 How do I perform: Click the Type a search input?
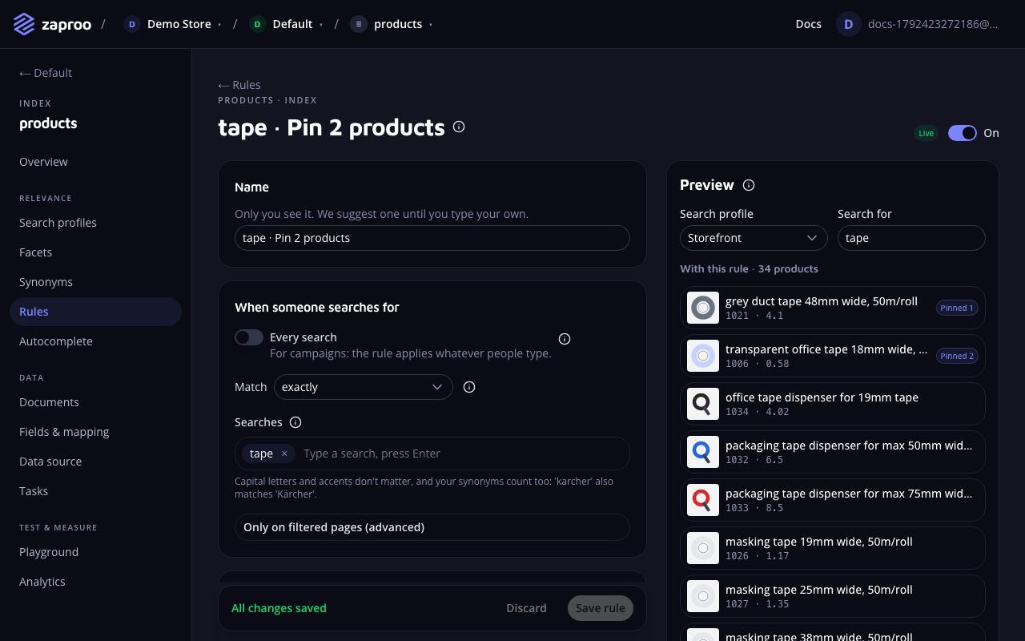click(x=463, y=454)
